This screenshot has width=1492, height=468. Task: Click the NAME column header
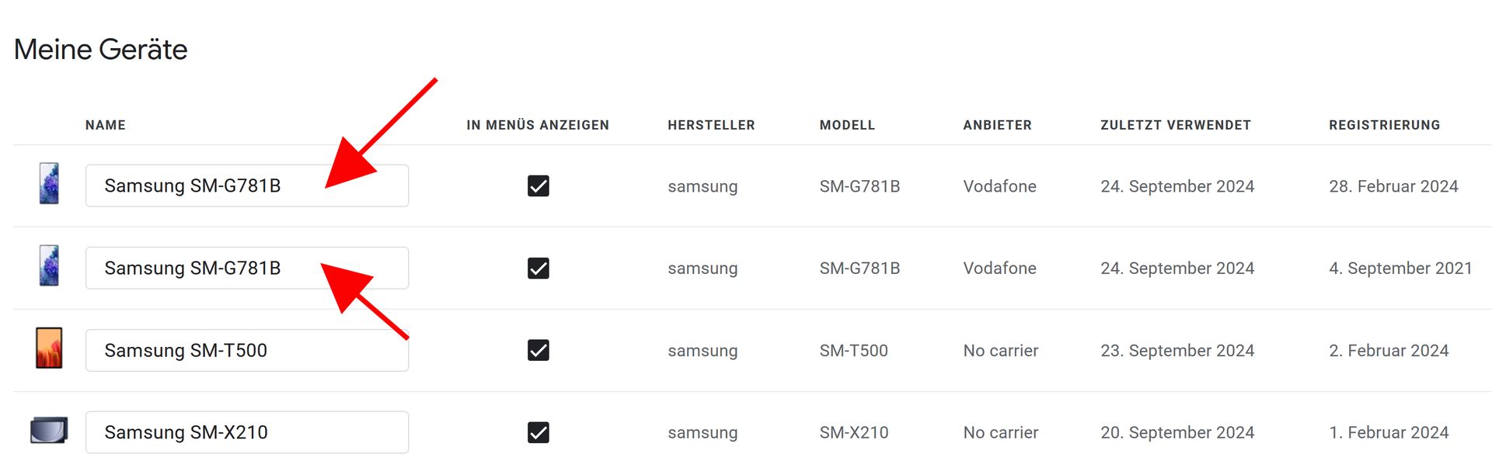[x=106, y=125]
